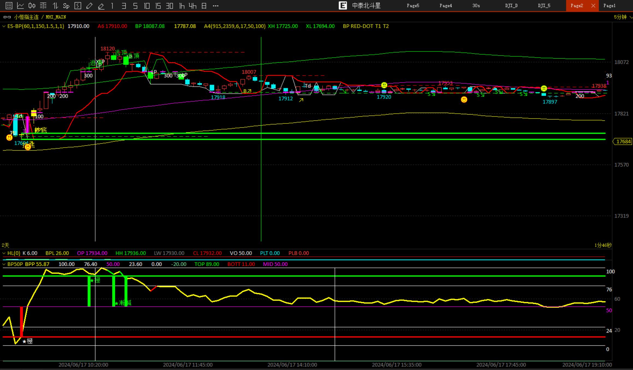Open the DJI_5 tab
The image size is (633, 370).
pos(544,6)
